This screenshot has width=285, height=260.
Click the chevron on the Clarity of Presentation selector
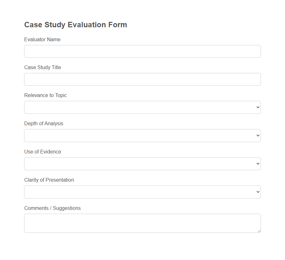pos(257,192)
